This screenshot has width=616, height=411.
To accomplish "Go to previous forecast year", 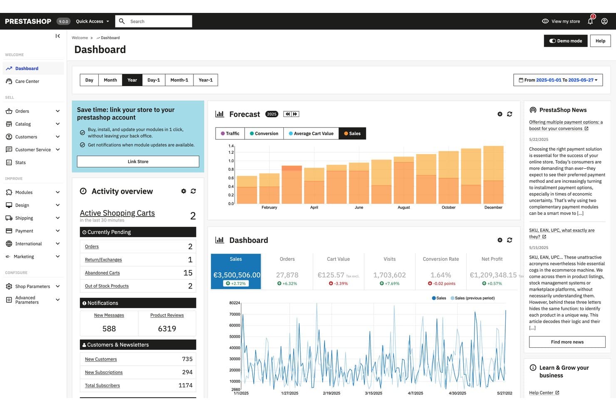I will pyautogui.click(x=287, y=114).
